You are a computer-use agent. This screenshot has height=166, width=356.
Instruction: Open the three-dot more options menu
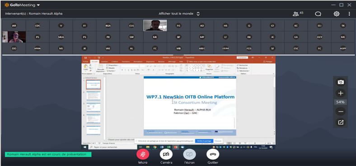pyautogui.click(x=349, y=14)
